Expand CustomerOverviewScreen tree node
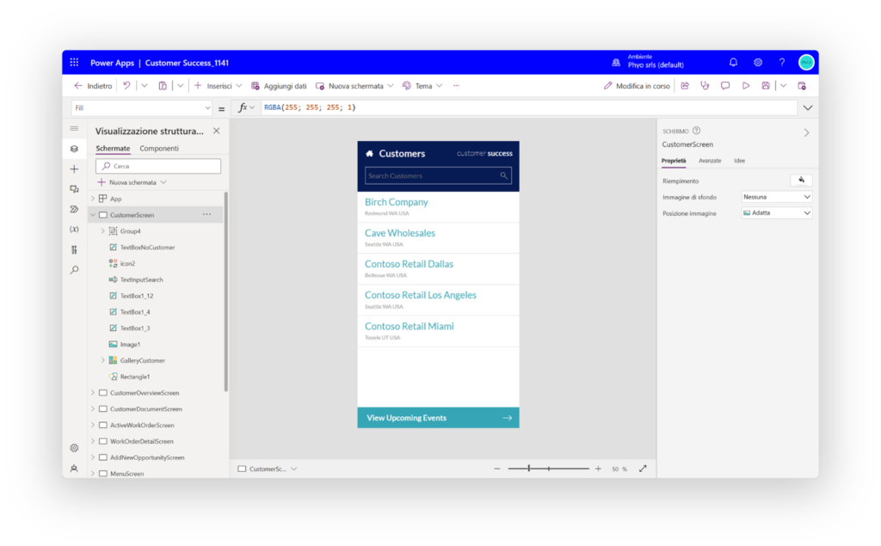 (x=93, y=393)
